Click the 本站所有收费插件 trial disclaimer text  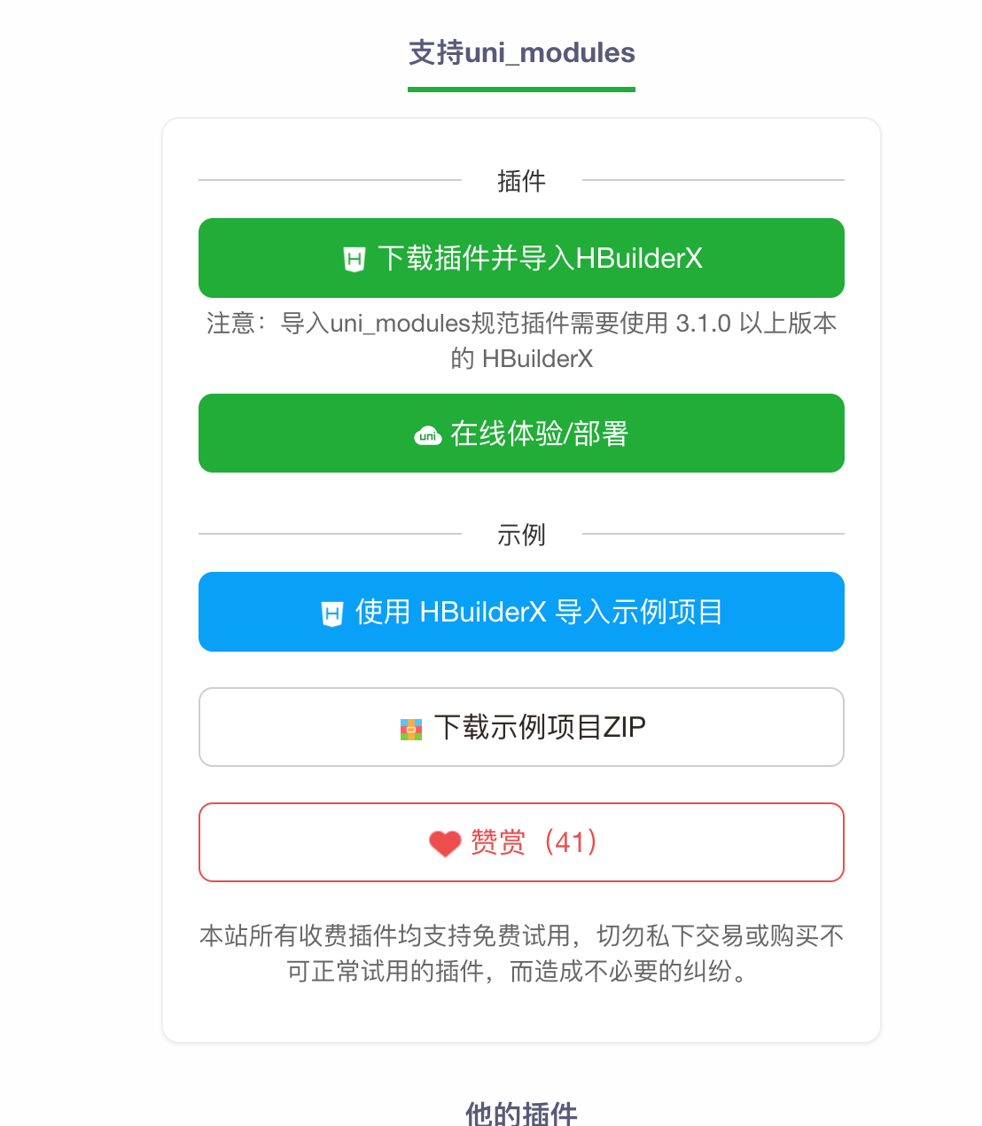pyautogui.click(x=521, y=953)
